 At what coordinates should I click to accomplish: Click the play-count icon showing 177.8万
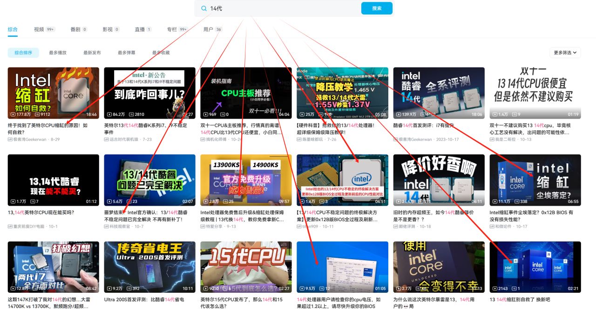click(x=13, y=114)
